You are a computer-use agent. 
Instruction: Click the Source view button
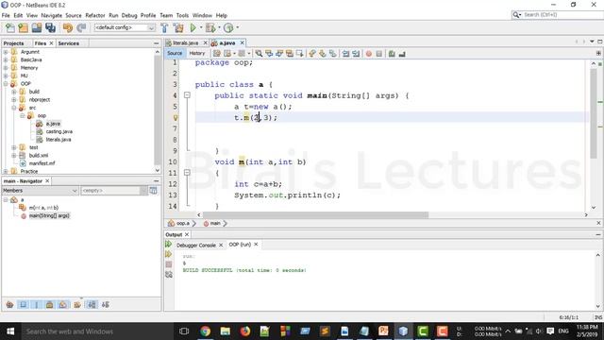(175, 53)
